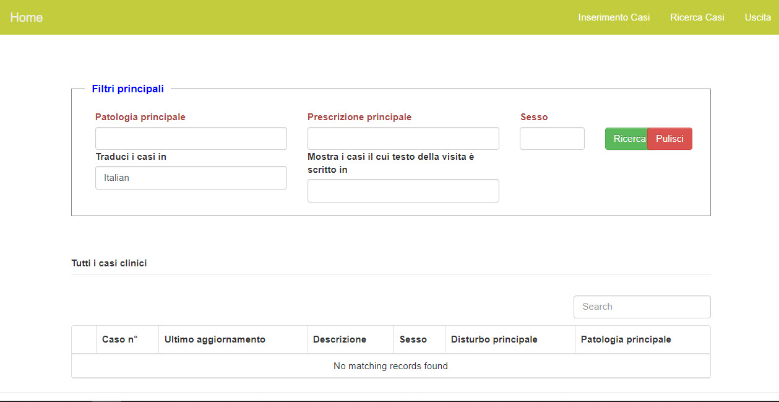Sort by Ultimo aggiornamento column header
Screen dimensions: 779x402
(x=215, y=339)
